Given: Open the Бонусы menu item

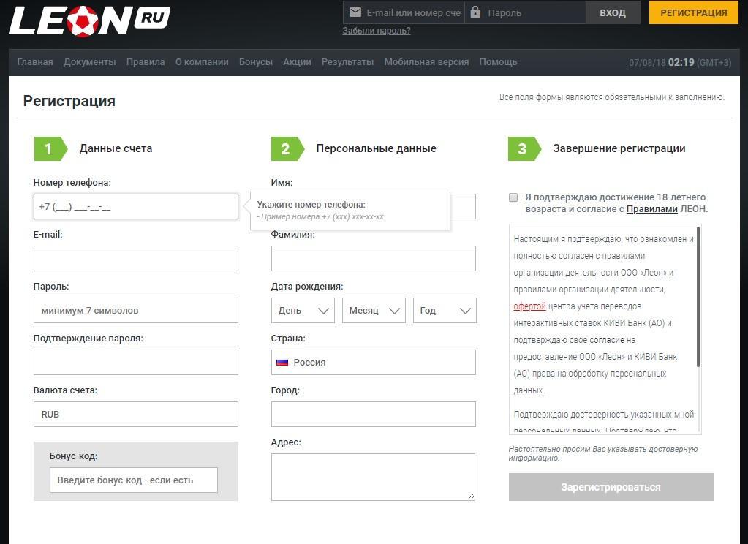Looking at the screenshot, I should [x=256, y=62].
